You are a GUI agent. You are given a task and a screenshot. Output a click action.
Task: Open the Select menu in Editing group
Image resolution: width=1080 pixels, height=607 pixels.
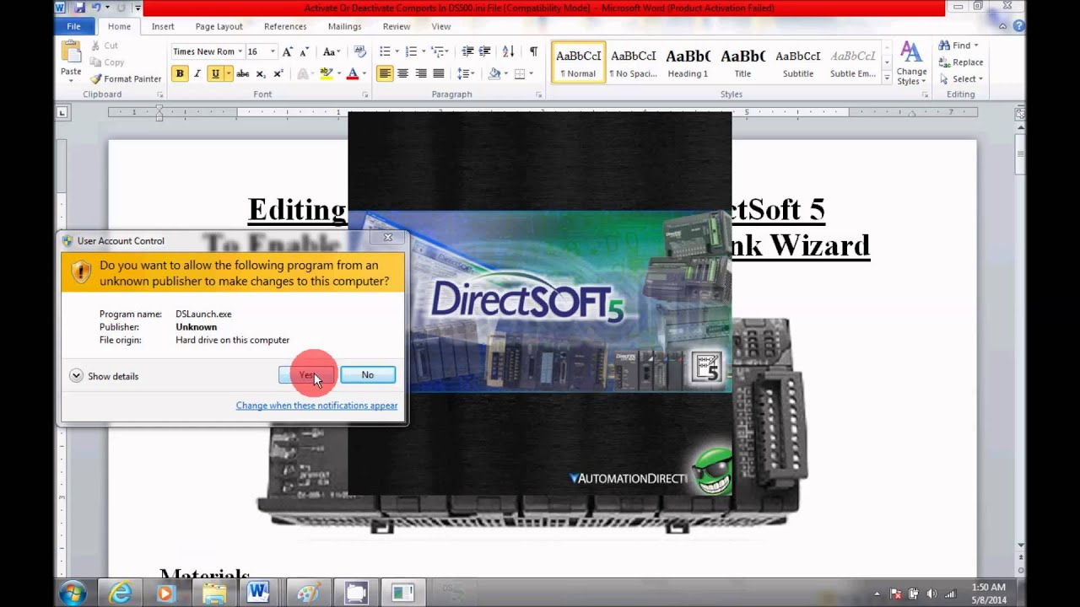tap(961, 78)
